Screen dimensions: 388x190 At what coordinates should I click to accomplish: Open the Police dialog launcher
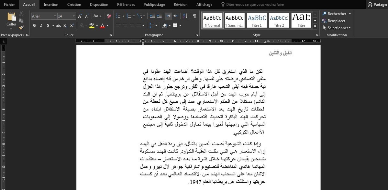tap(111, 35)
